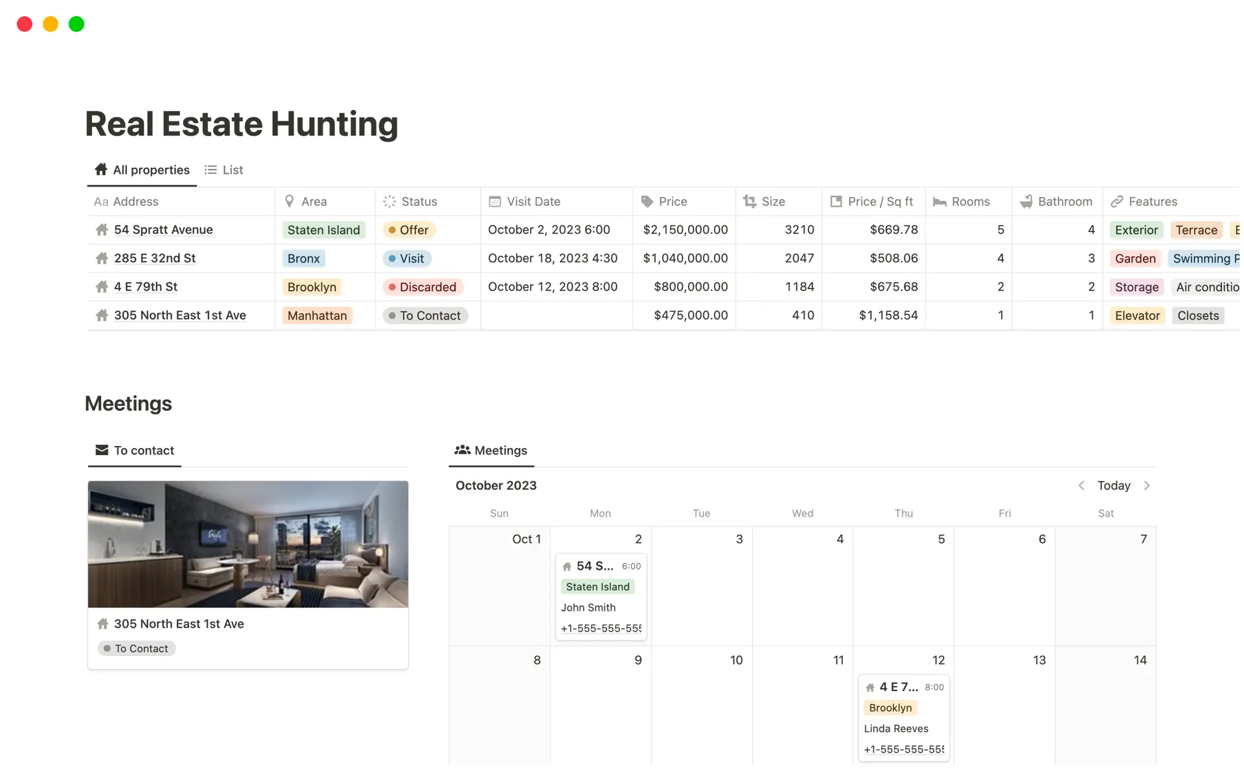Click the Today button on the calendar
Image resolution: width=1244 pixels, height=778 pixels.
coord(1113,485)
